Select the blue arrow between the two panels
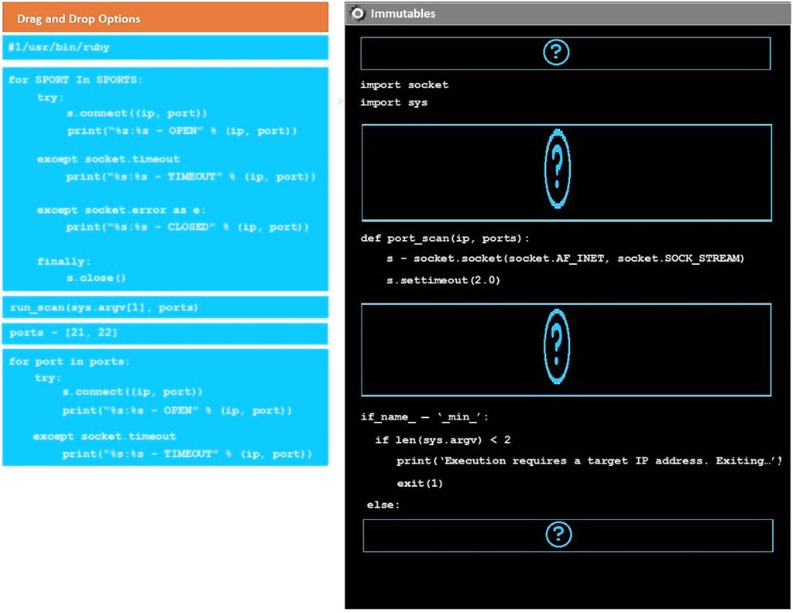 [341, 101]
